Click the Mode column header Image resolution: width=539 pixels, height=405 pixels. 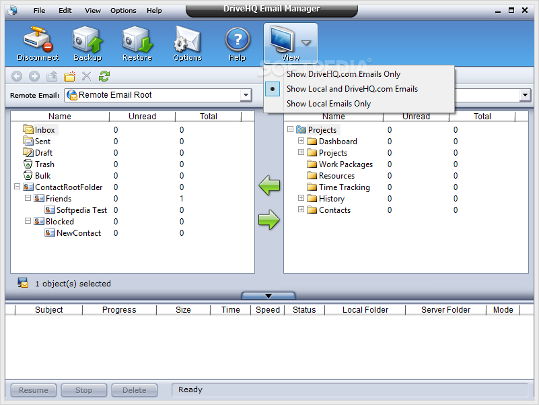(503, 310)
